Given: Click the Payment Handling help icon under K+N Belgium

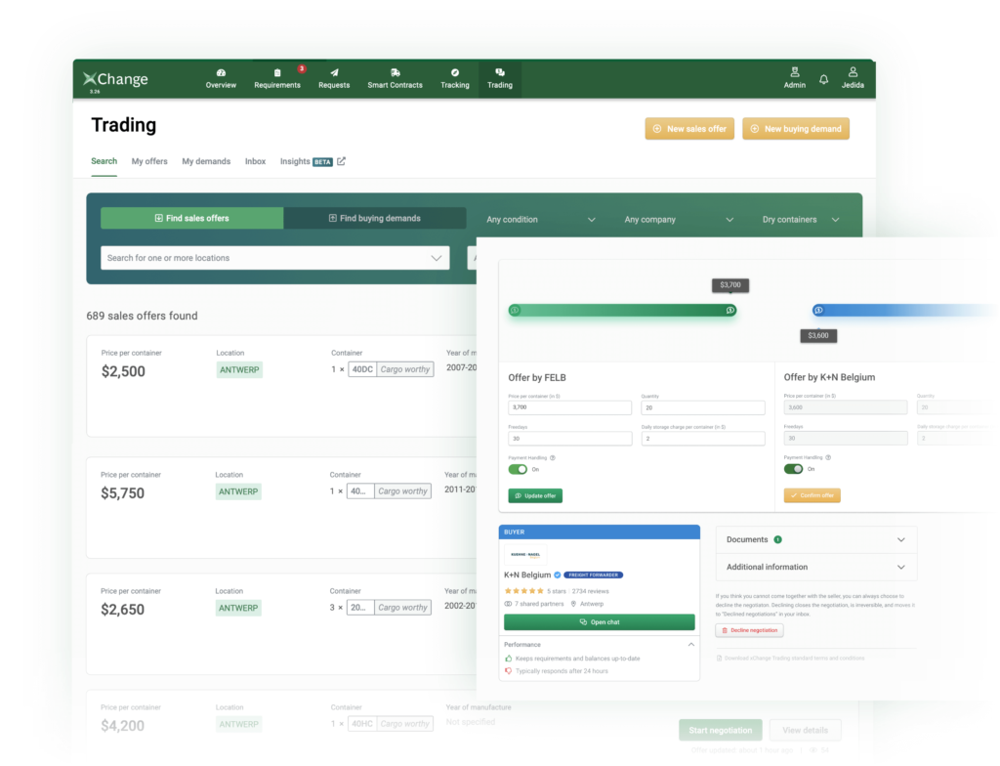Looking at the screenshot, I should click(828, 457).
